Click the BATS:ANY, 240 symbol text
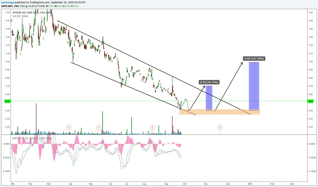 click(10, 6)
